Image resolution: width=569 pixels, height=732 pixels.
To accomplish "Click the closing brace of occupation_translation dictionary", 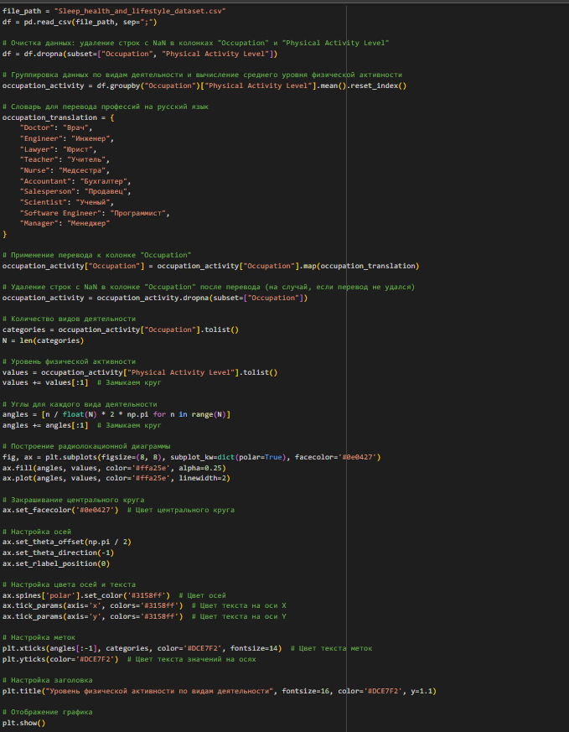I will [x=5, y=234].
